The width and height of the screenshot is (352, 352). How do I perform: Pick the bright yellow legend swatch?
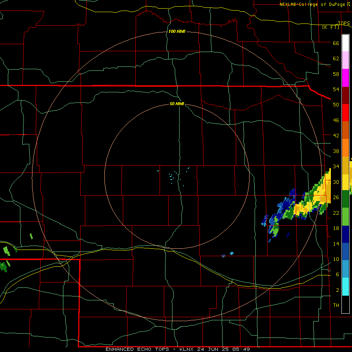point(345,182)
